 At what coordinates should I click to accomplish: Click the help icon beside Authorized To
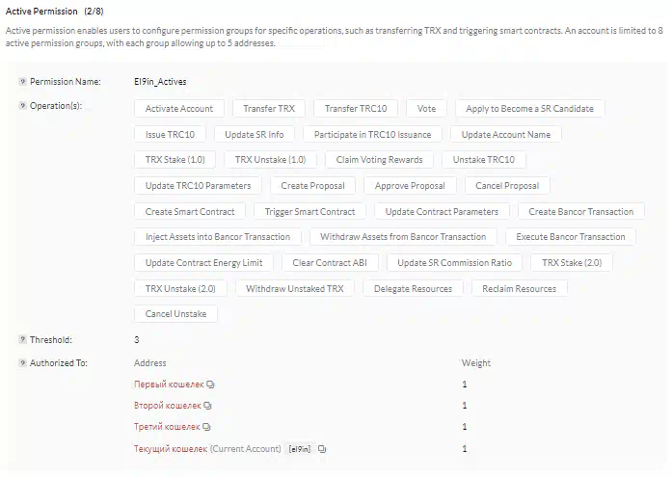23,362
